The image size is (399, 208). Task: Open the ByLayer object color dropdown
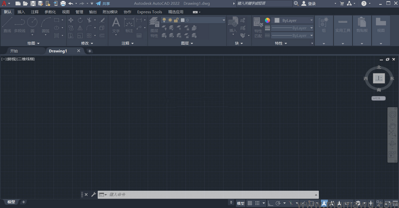293,20
